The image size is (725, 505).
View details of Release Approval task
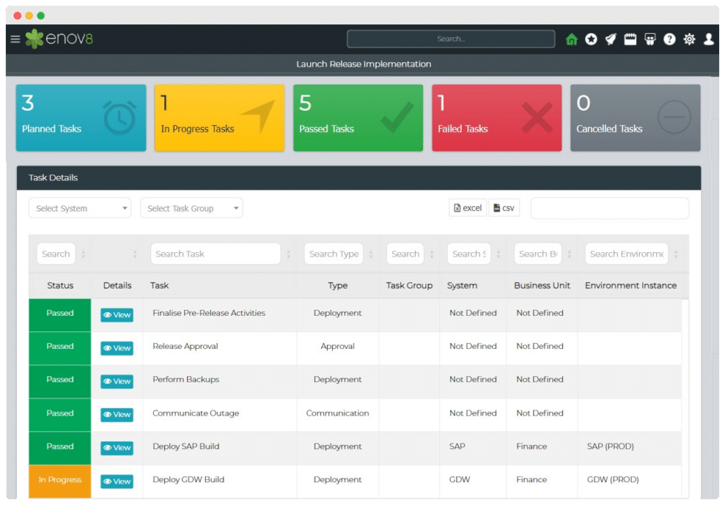pos(117,348)
